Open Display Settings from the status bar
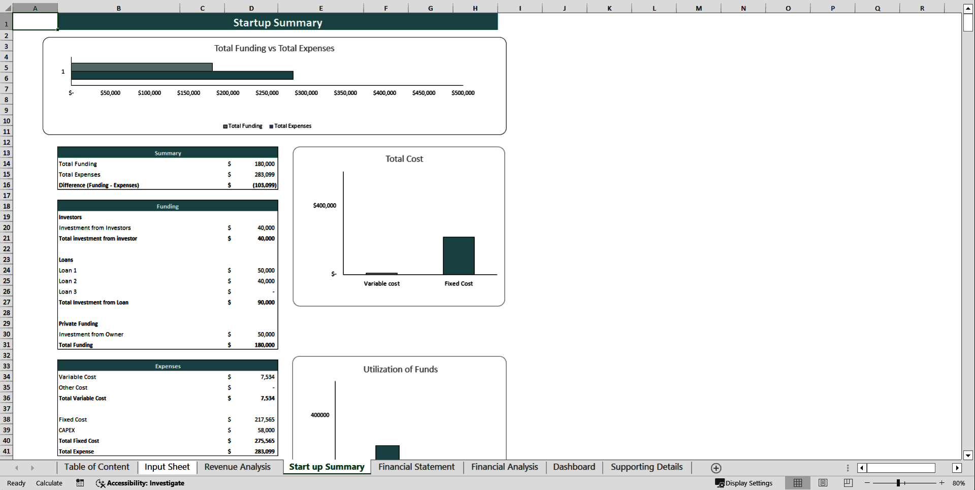 (x=744, y=483)
